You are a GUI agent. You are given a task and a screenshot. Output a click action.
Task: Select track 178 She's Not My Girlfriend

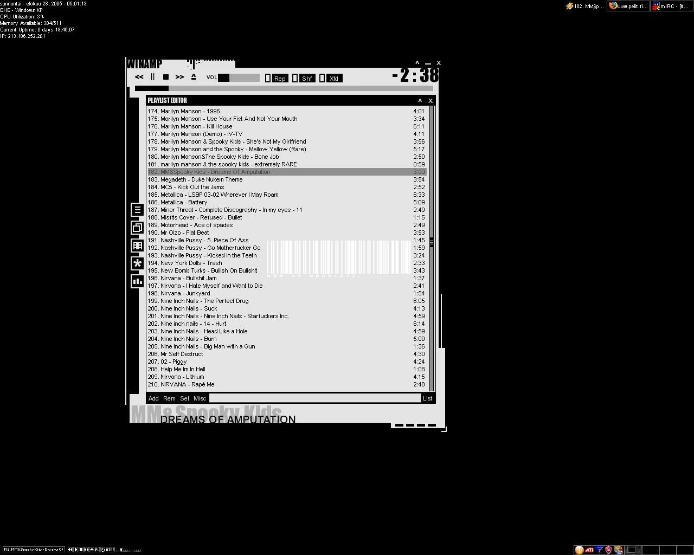pos(287,141)
